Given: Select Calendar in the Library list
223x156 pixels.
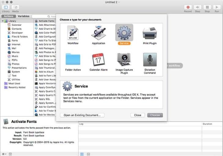Looking at the screenshot, I should (x=17, y=25).
